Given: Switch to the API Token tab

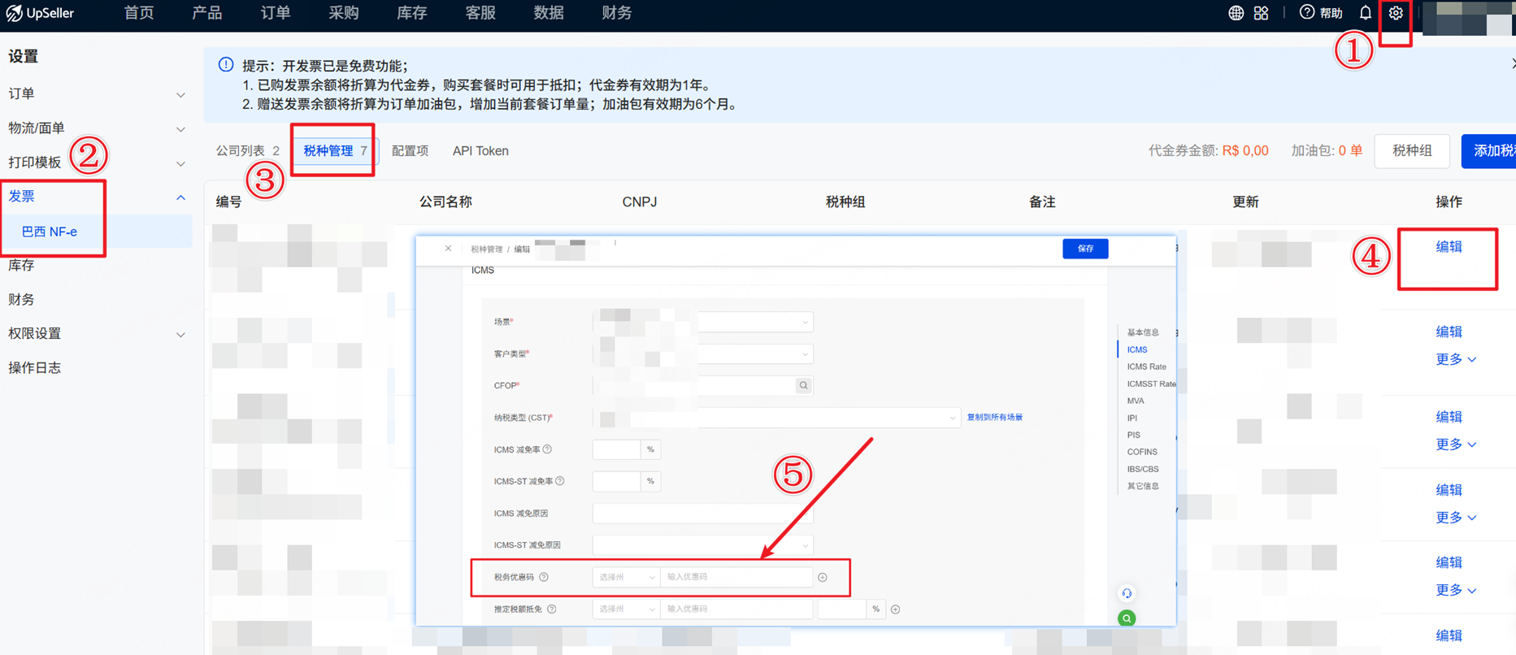Looking at the screenshot, I should (480, 151).
